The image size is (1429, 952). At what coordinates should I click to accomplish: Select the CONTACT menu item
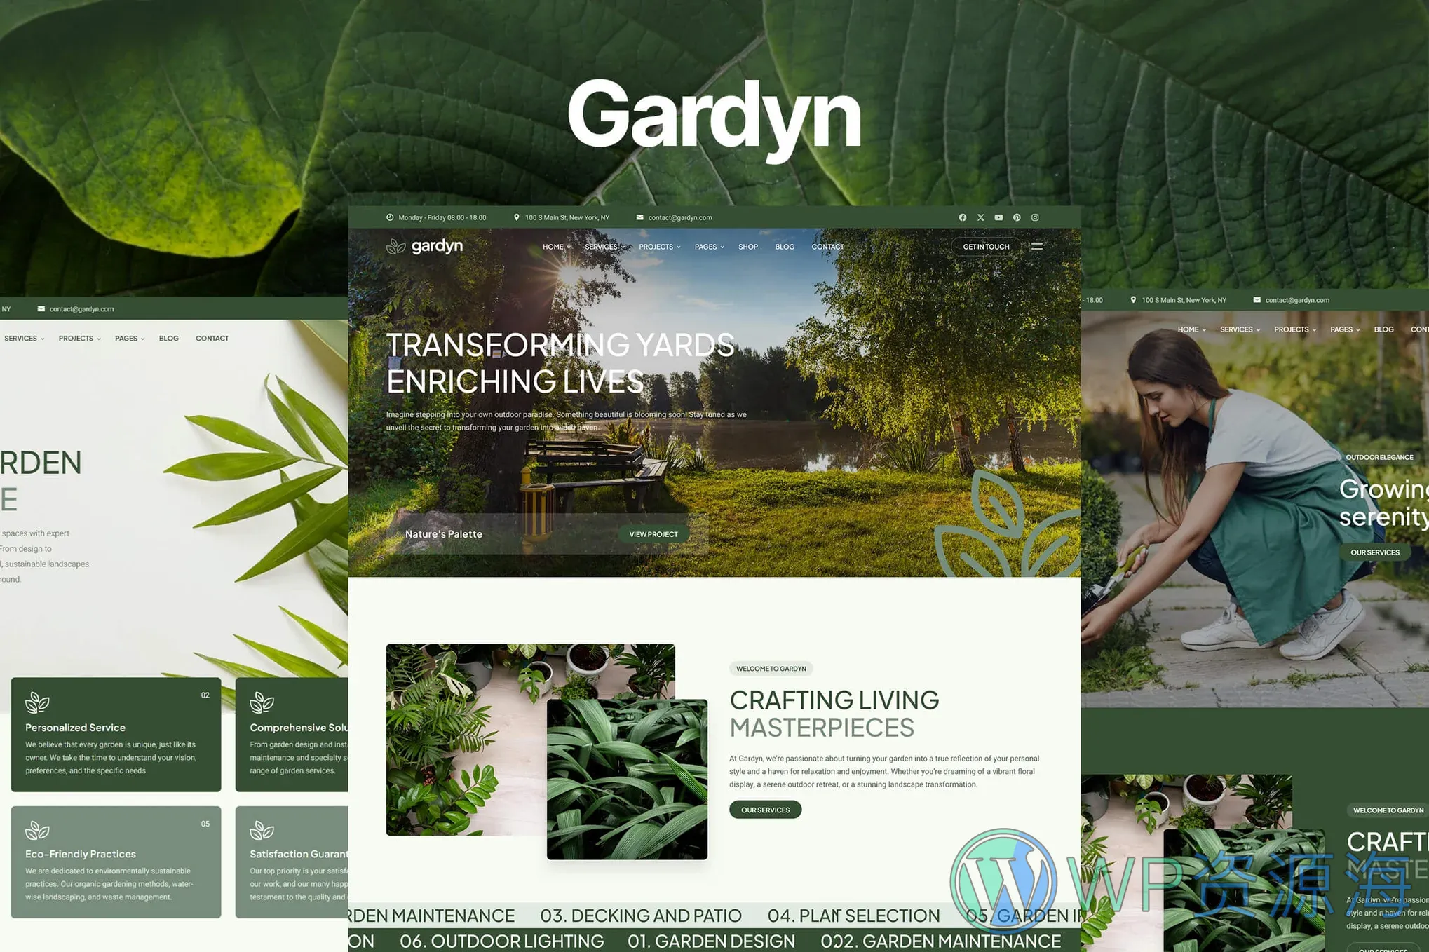pyautogui.click(x=829, y=247)
